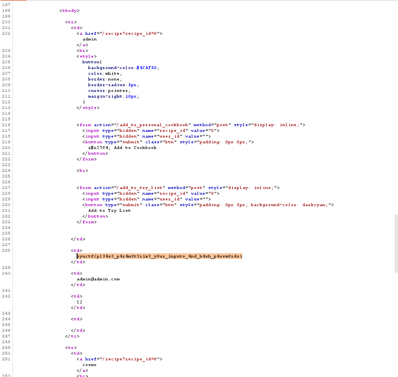Click the empty brackets '[]' cell text
This screenshot has height=377, width=398.
pos(80,302)
